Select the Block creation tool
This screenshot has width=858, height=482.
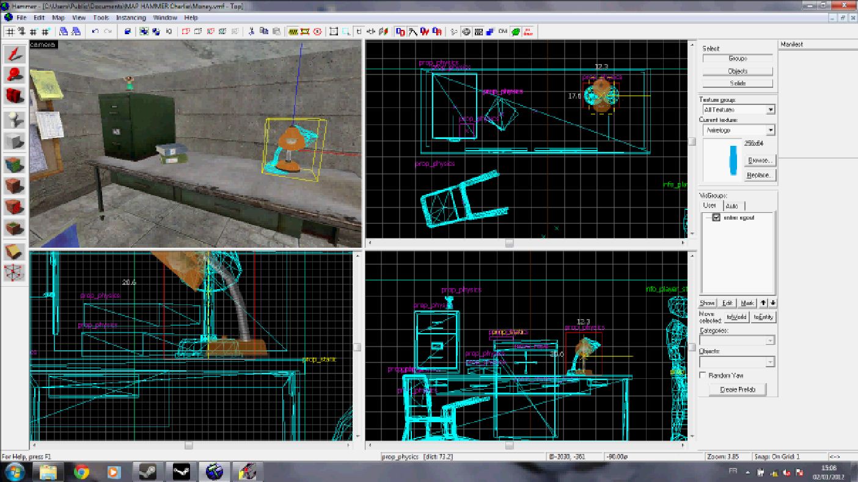click(15, 142)
